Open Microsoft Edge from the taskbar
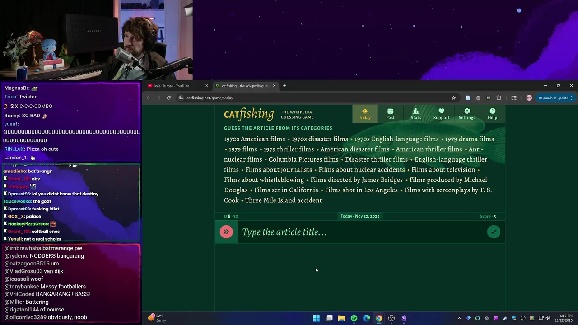578x325 pixels. [367, 318]
